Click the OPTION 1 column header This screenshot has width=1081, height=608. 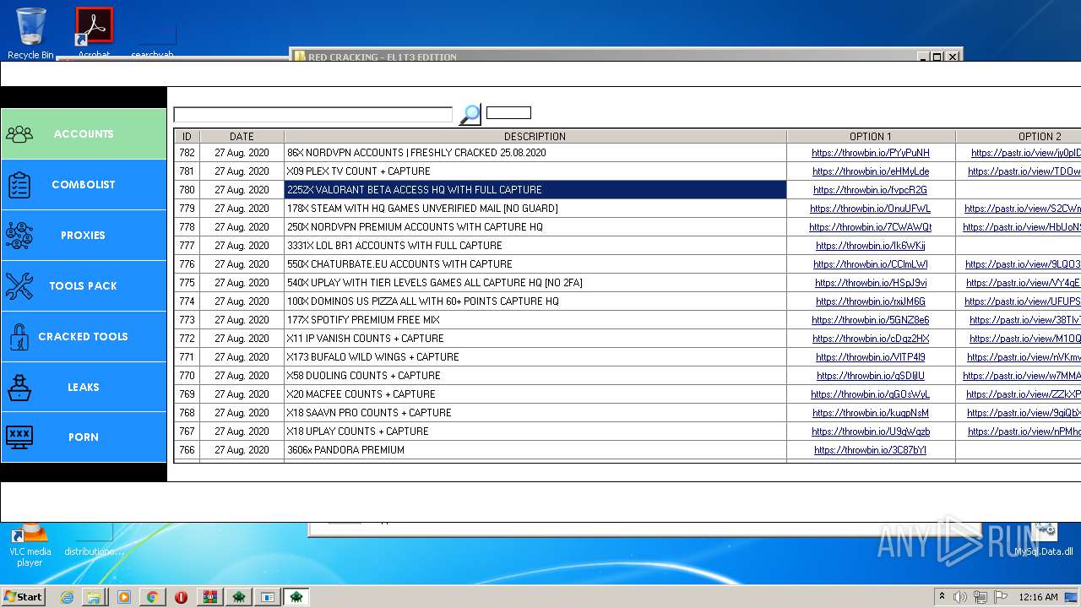[x=871, y=136]
